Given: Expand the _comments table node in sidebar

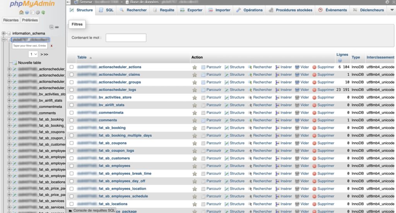Looking at the screenshot, I should pyautogui.click(x=9, y=113).
